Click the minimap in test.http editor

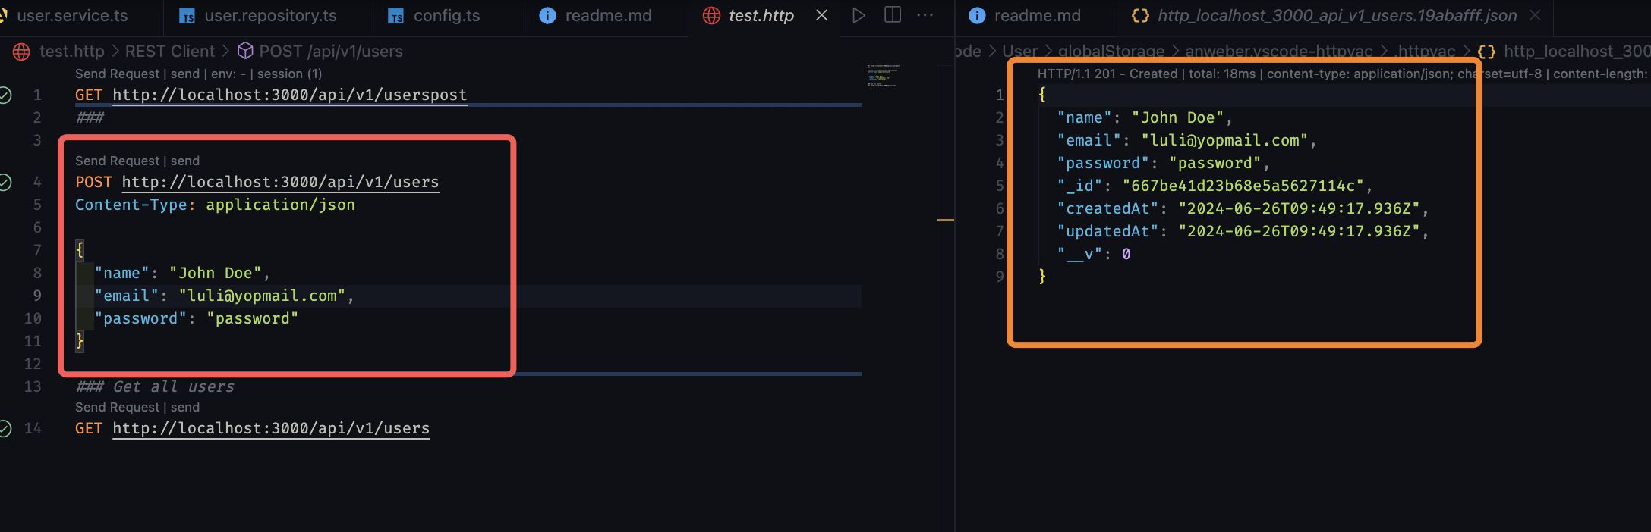click(x=883, y=76)
